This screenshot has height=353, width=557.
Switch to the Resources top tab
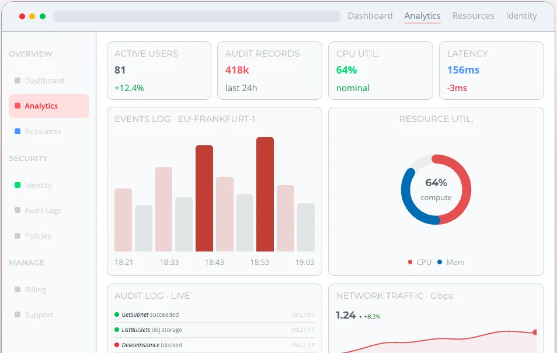(473, 16)
